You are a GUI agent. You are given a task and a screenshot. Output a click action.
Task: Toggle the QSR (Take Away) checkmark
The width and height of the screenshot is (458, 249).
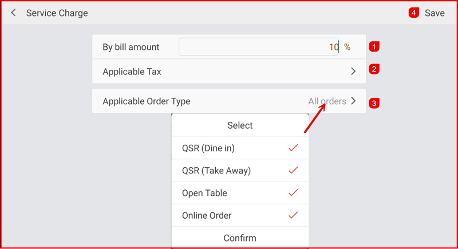pos(293,171)
